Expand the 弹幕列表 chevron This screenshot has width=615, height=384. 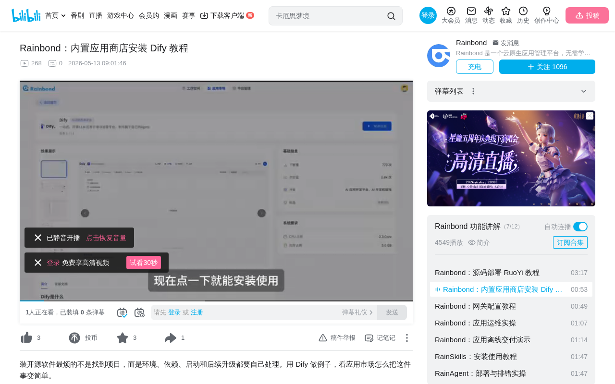(x=584, y=91)
